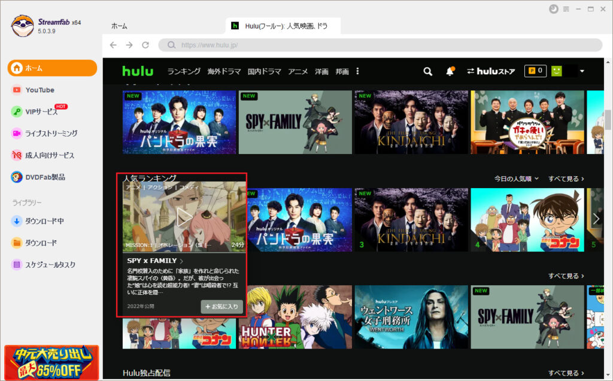The image size is (613, 381).
Task: Open the 中元大売り出し 65%OFF sale banner
Action: pos(51,362)
